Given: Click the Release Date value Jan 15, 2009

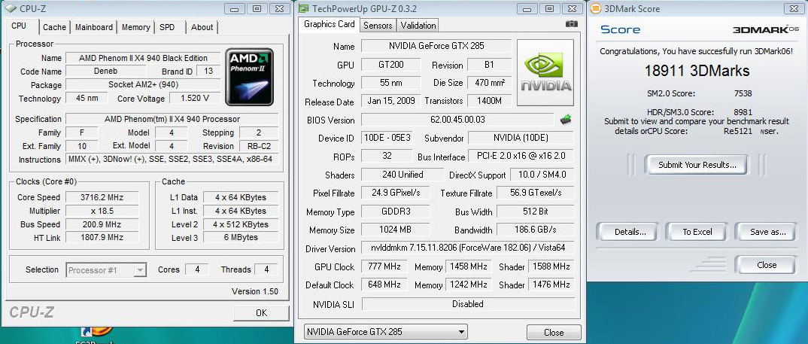Looking at the screenshot, I should tap(391, 101).
